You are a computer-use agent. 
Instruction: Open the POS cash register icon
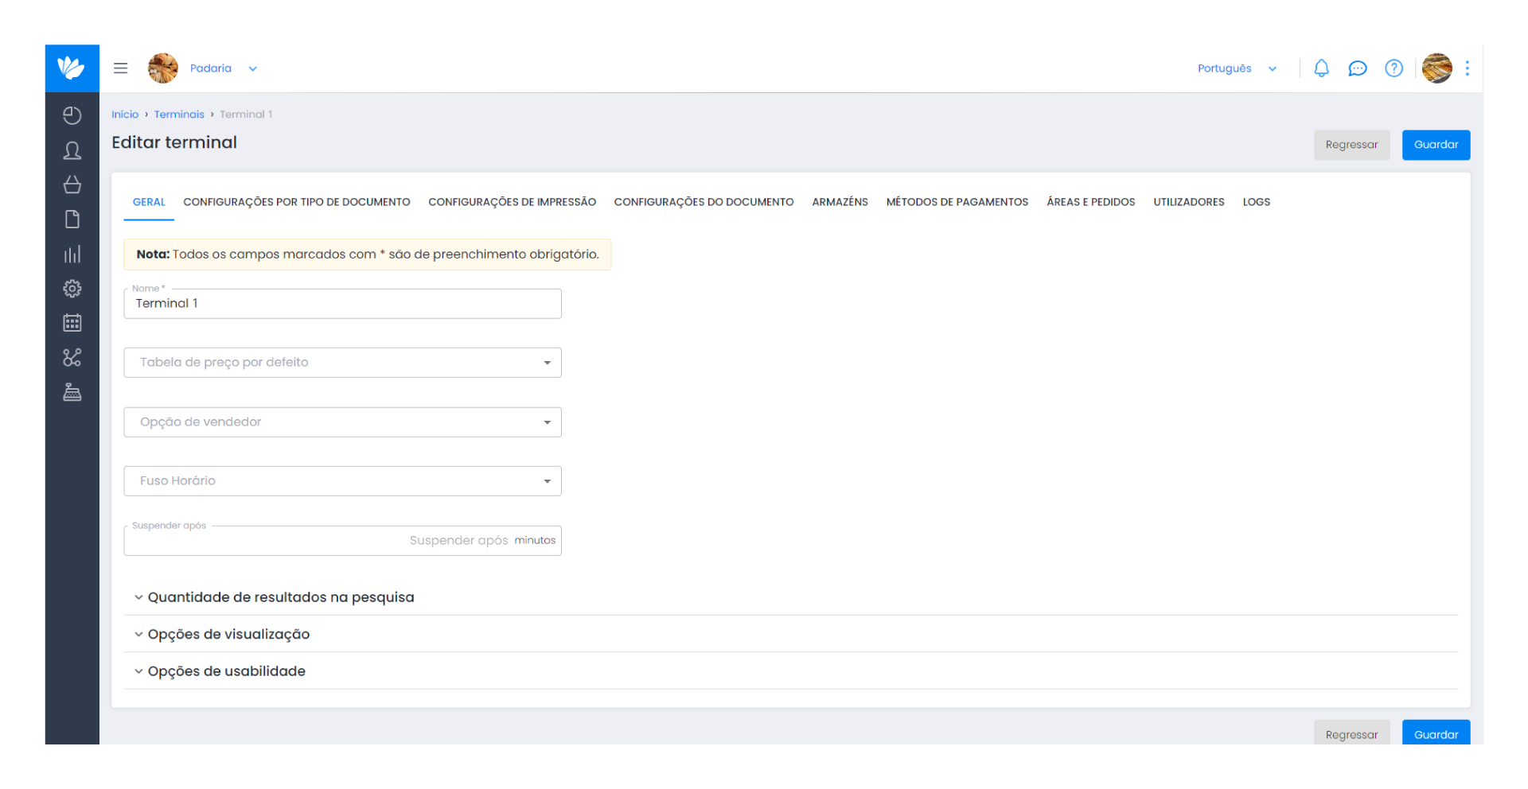tap(72, 392)
